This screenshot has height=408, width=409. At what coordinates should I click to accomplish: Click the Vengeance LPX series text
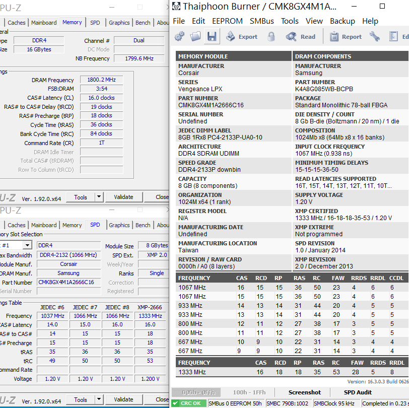pos(200,89)
